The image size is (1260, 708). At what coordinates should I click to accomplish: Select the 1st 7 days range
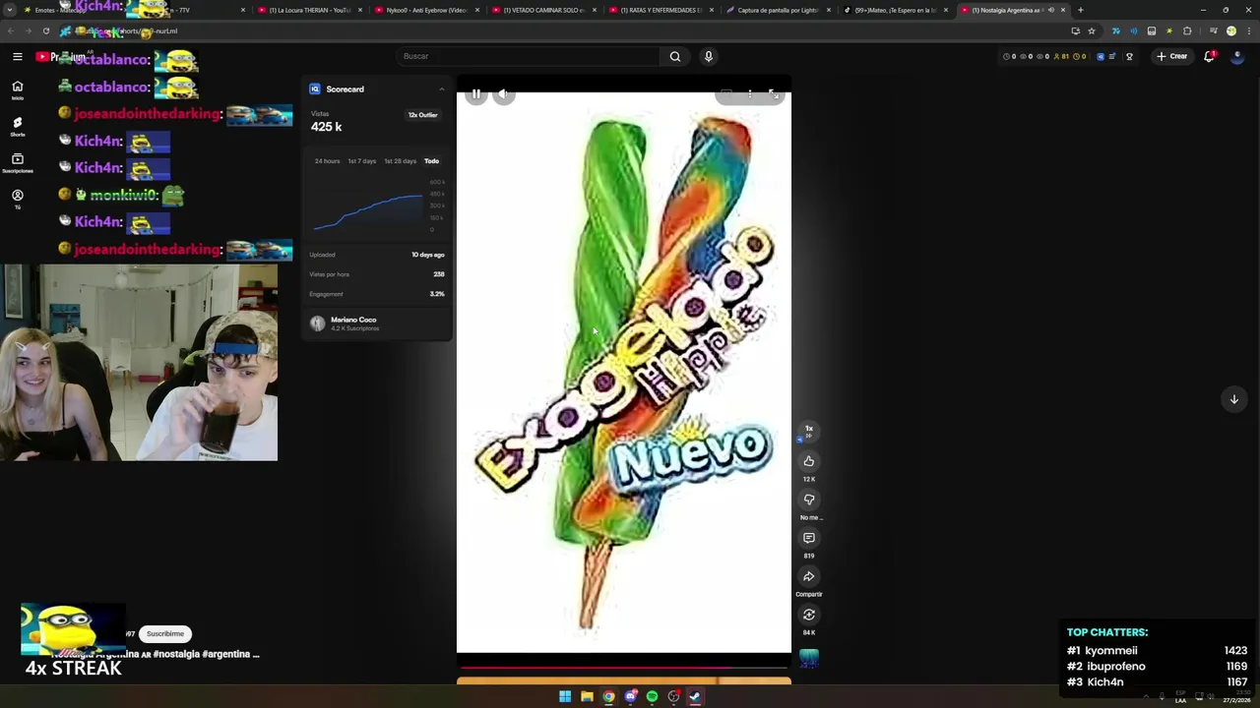pyautogui.click(x=361, y=161)
